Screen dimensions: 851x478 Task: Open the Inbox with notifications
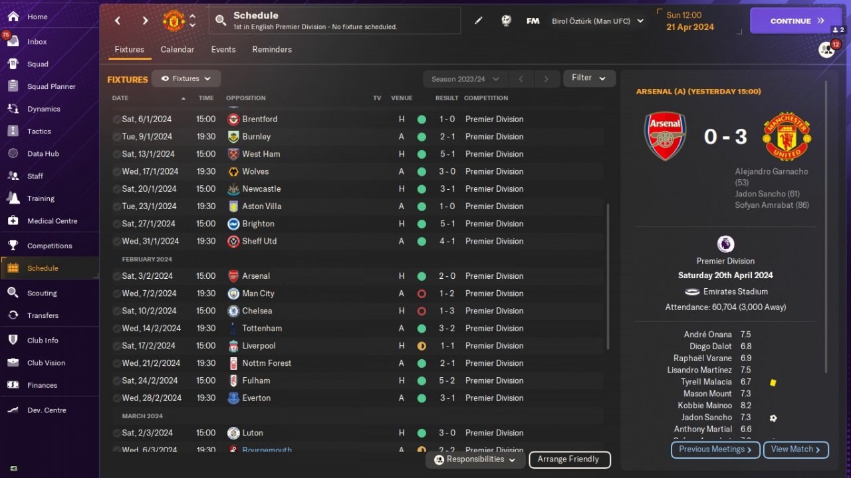point(37,42)
